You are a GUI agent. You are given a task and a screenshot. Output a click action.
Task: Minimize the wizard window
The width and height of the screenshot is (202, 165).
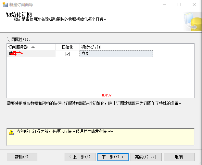165,5
